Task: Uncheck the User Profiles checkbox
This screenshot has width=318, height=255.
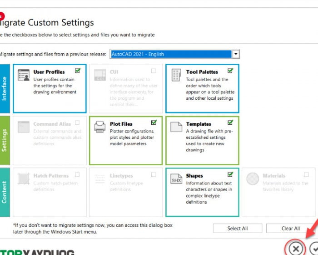Action: coord(78,71)
